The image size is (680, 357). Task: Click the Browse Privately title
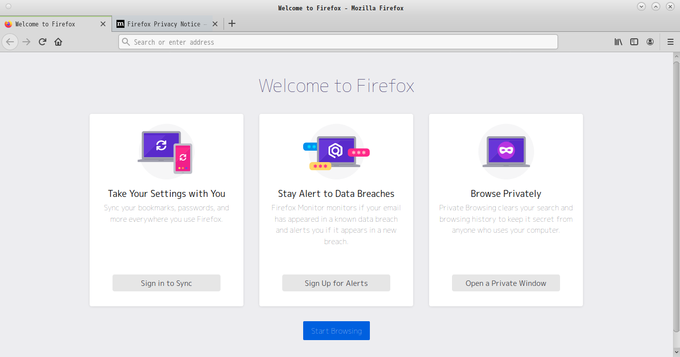506,194
